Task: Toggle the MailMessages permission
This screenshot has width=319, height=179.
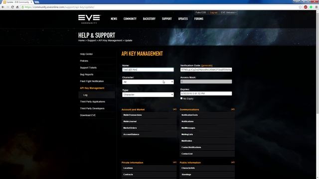Action: tap(207, 128)
